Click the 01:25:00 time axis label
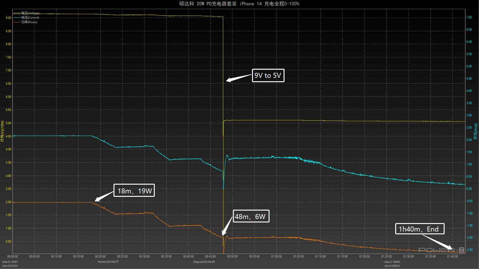 386,257
